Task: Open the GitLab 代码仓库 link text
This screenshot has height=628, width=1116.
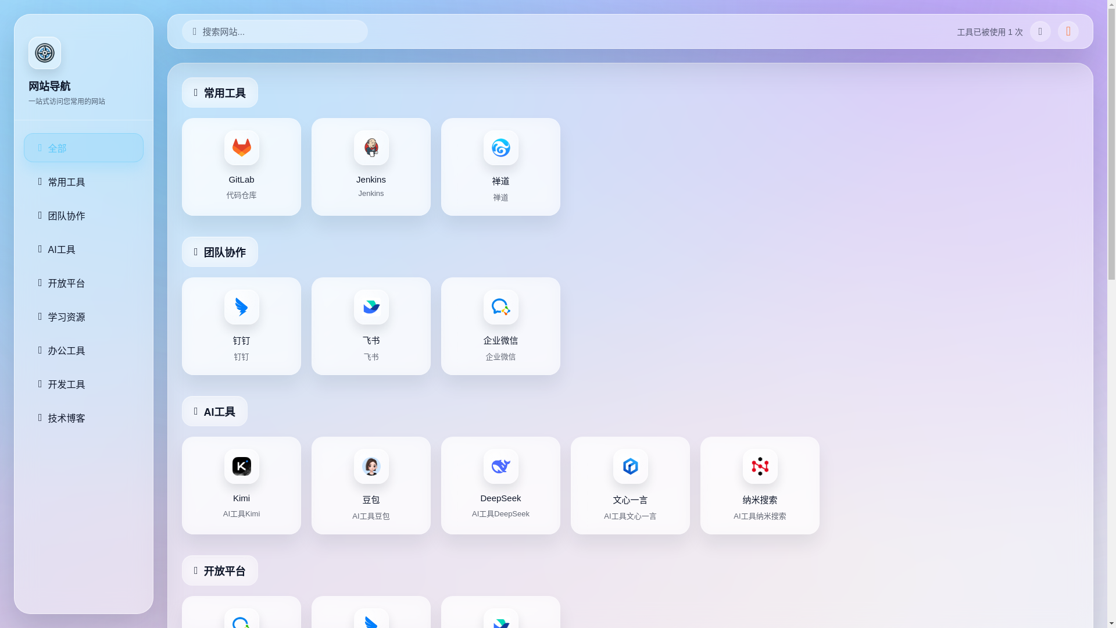Action: [x=241, y=195]
